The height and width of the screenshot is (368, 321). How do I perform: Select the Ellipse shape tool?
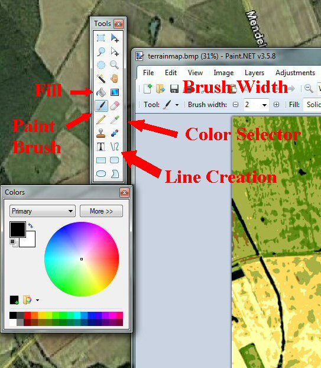pyautogui.click(x=101, y=174)
